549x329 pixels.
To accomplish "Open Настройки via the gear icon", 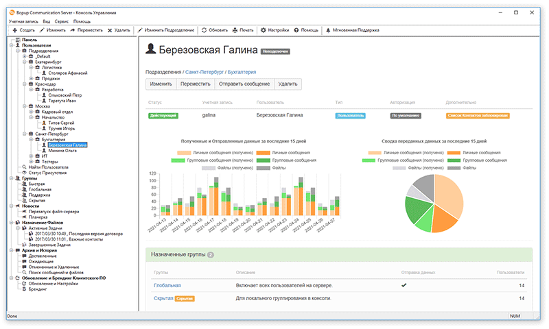I will click(264, 30).
